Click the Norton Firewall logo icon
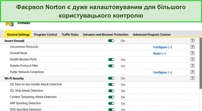The height and width of the screenshot is (111, 202). [10, 24]
